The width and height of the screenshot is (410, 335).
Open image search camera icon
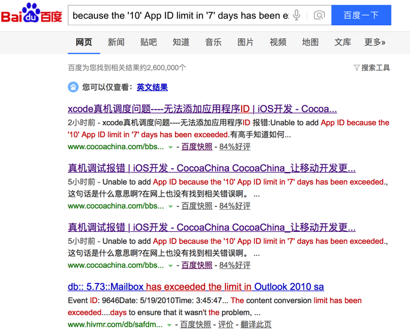coord(319,15)
